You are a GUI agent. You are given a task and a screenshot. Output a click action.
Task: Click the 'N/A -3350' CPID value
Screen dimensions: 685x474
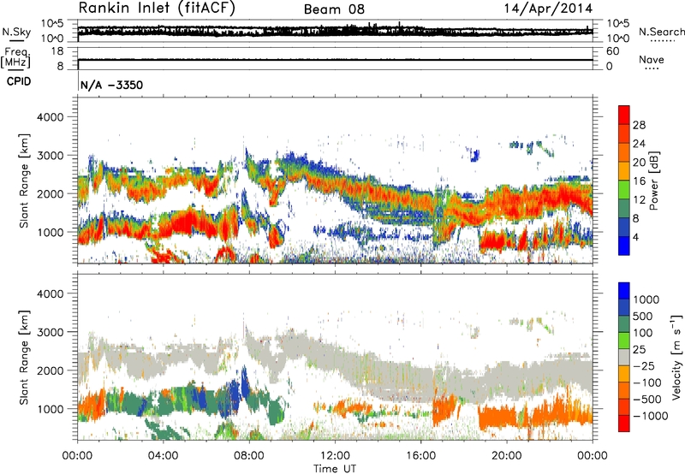pos(112,85)
